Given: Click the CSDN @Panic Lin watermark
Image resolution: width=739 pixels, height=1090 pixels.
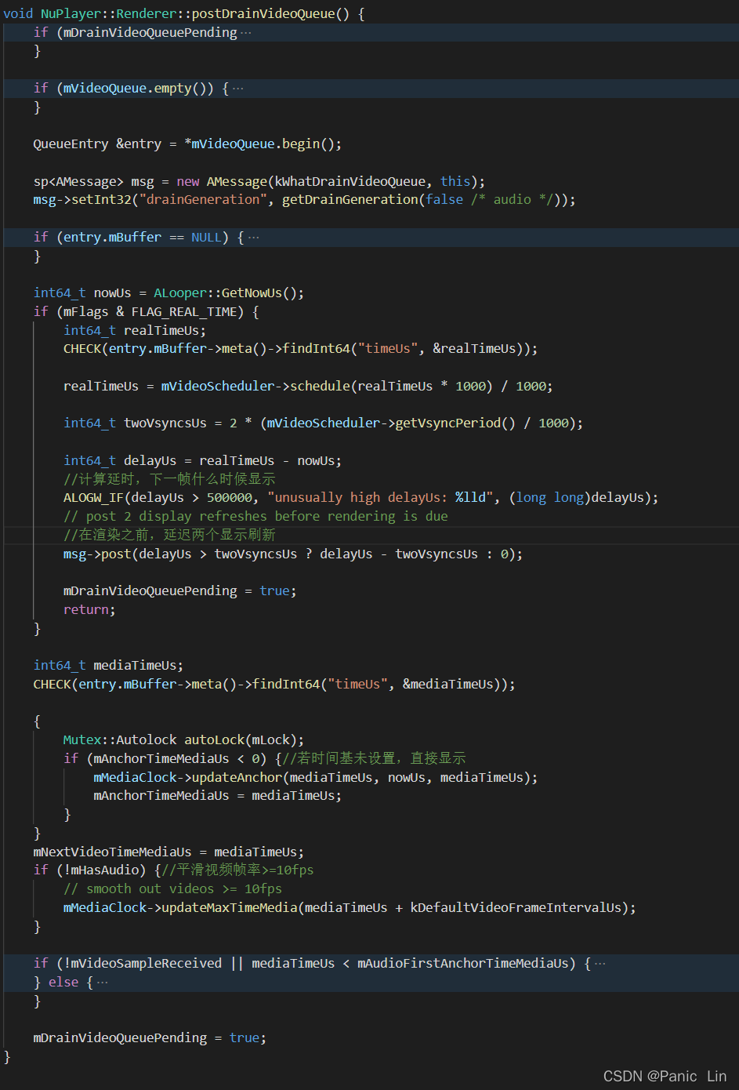Looking at the screenshot, I should 664,1076.
